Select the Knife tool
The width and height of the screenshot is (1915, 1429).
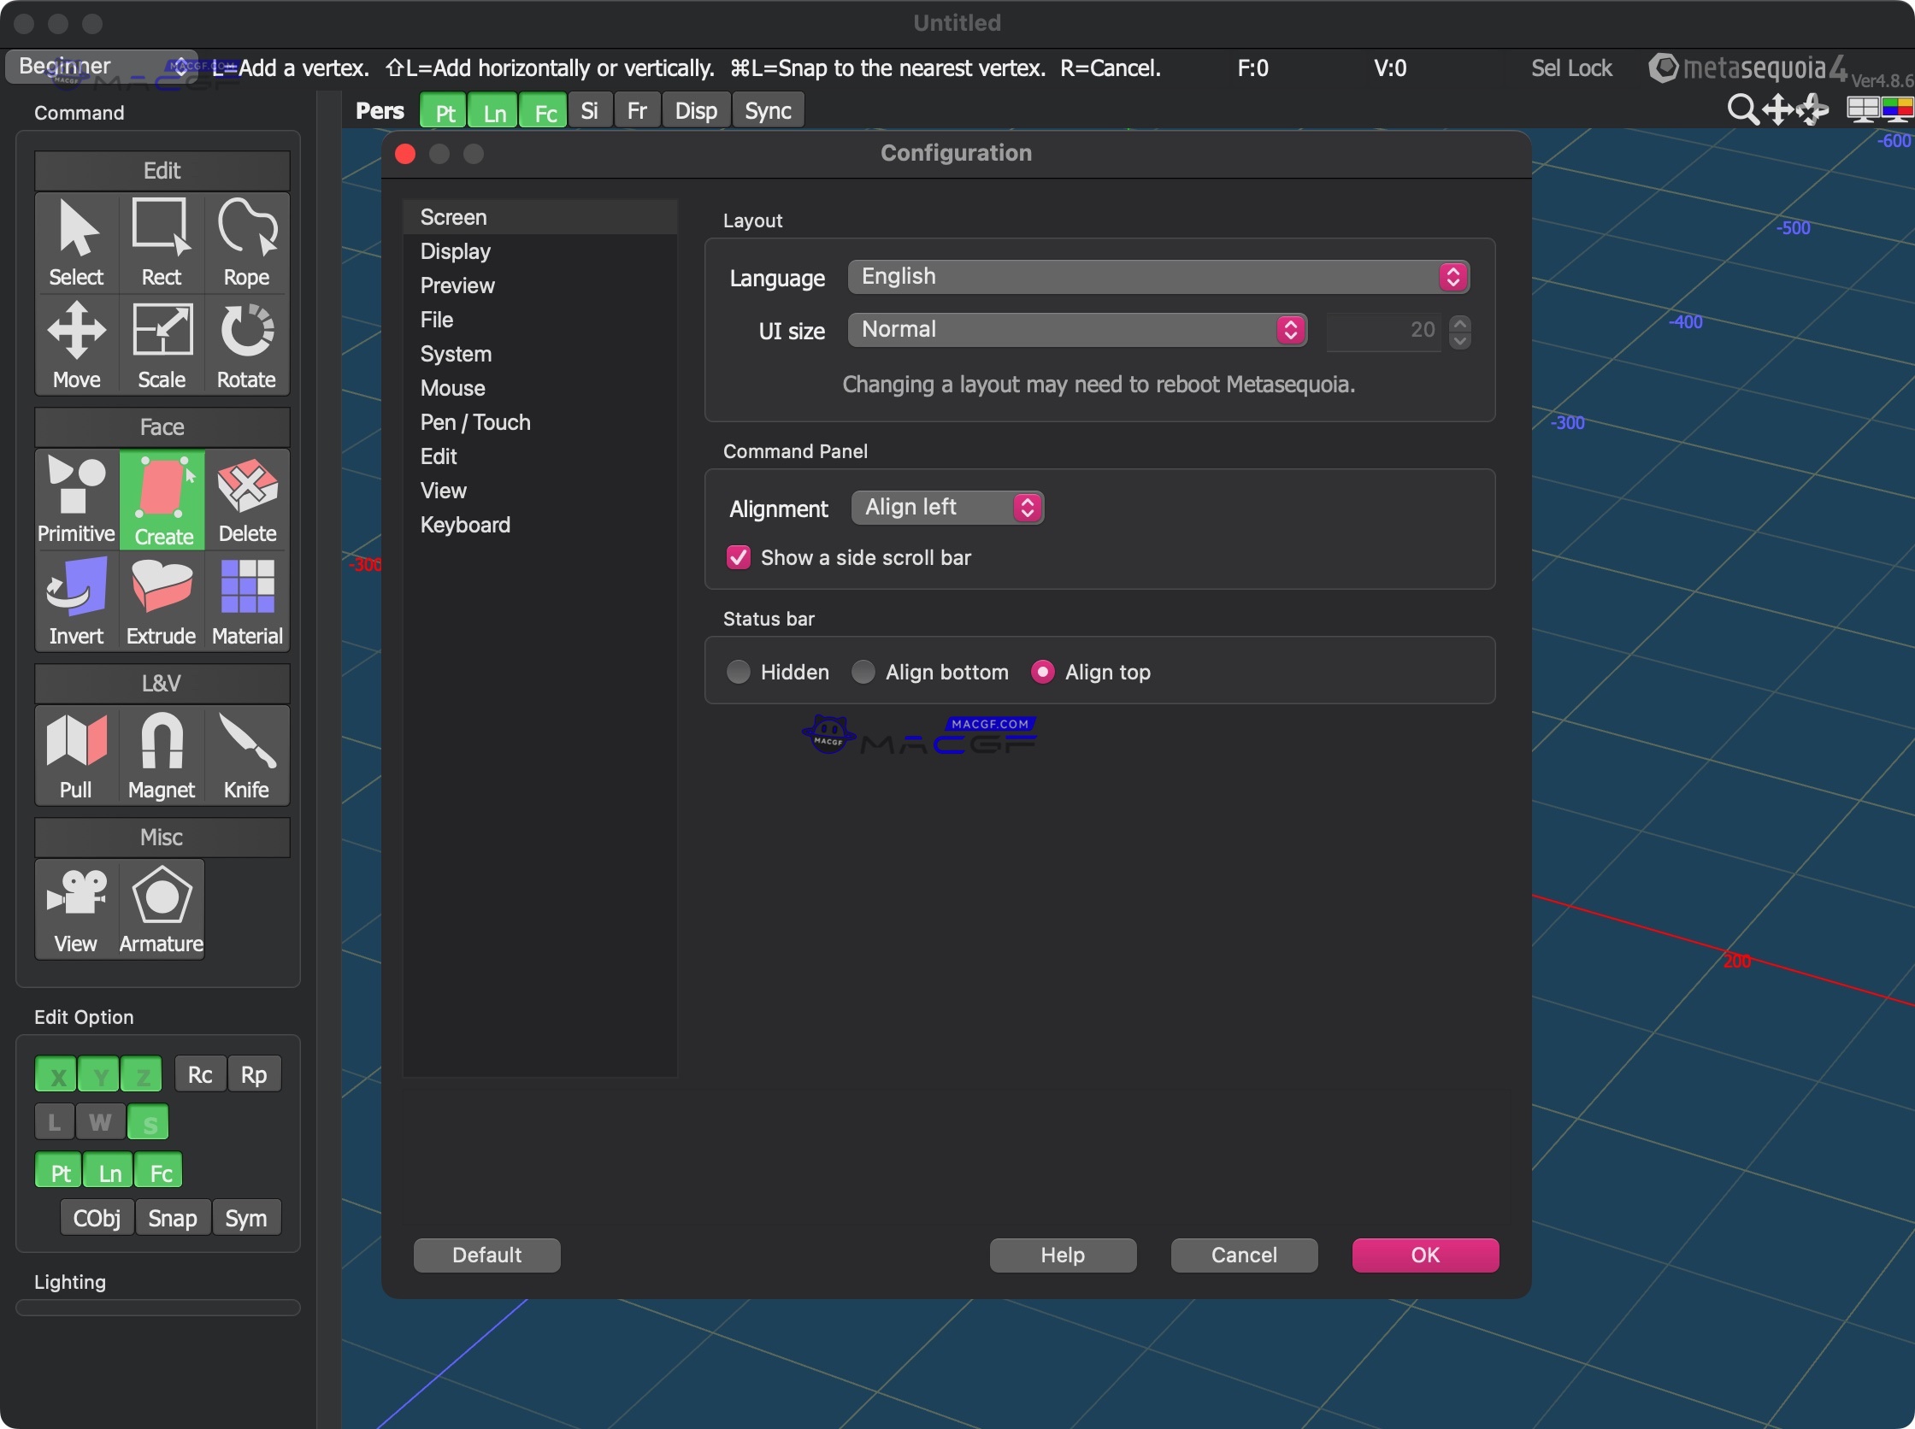tap(245, 755)
